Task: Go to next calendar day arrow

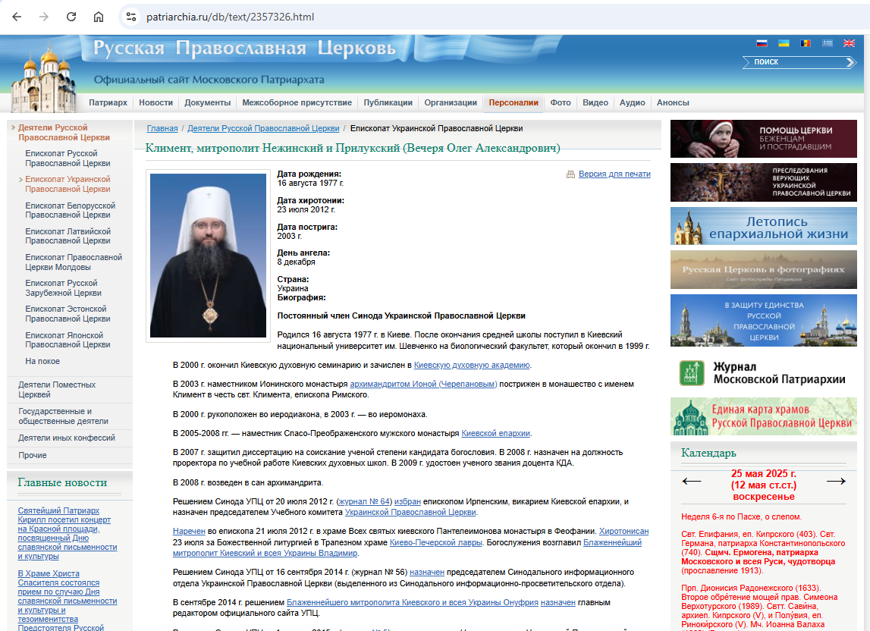Action: (836, 481)
